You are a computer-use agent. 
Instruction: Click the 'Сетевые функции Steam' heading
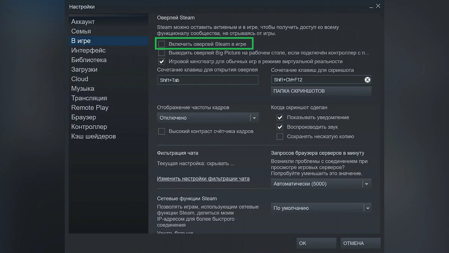click(187, 199)
